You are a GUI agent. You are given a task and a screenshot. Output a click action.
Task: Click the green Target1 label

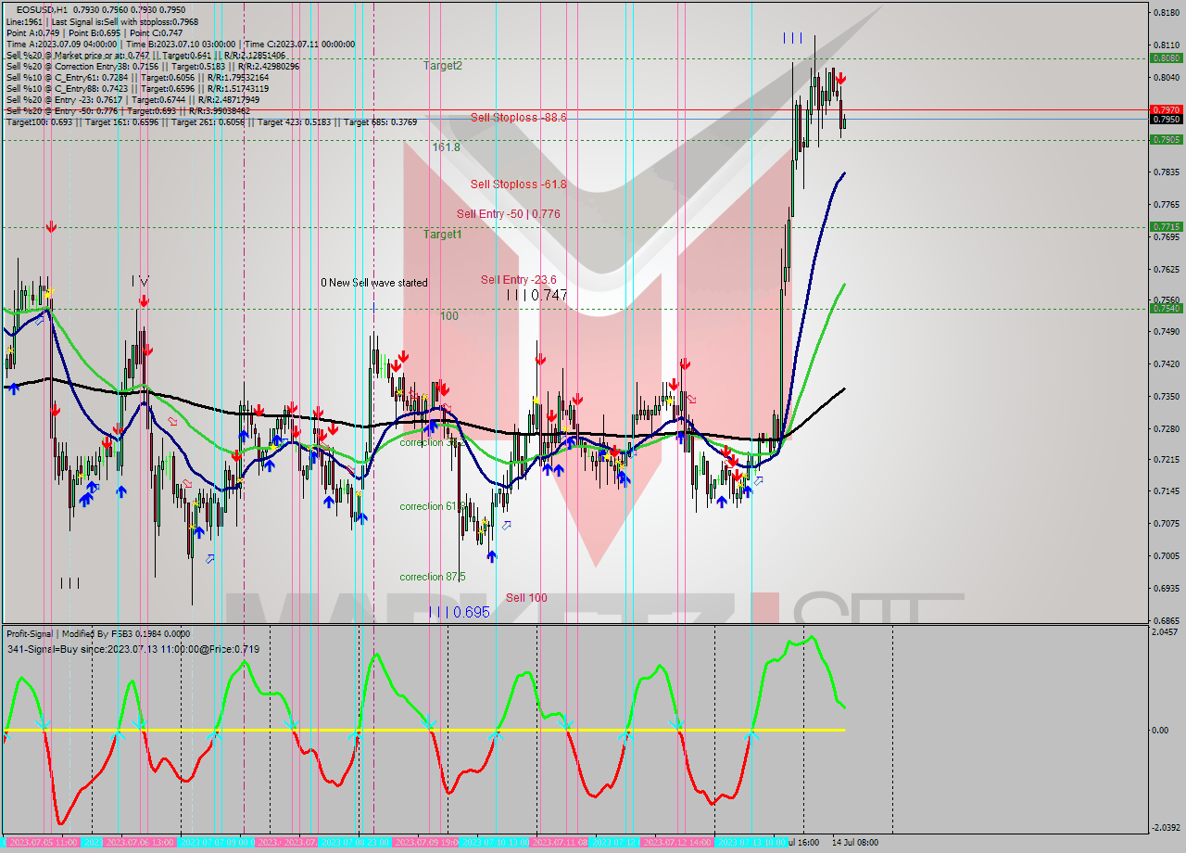pos(443,235)
